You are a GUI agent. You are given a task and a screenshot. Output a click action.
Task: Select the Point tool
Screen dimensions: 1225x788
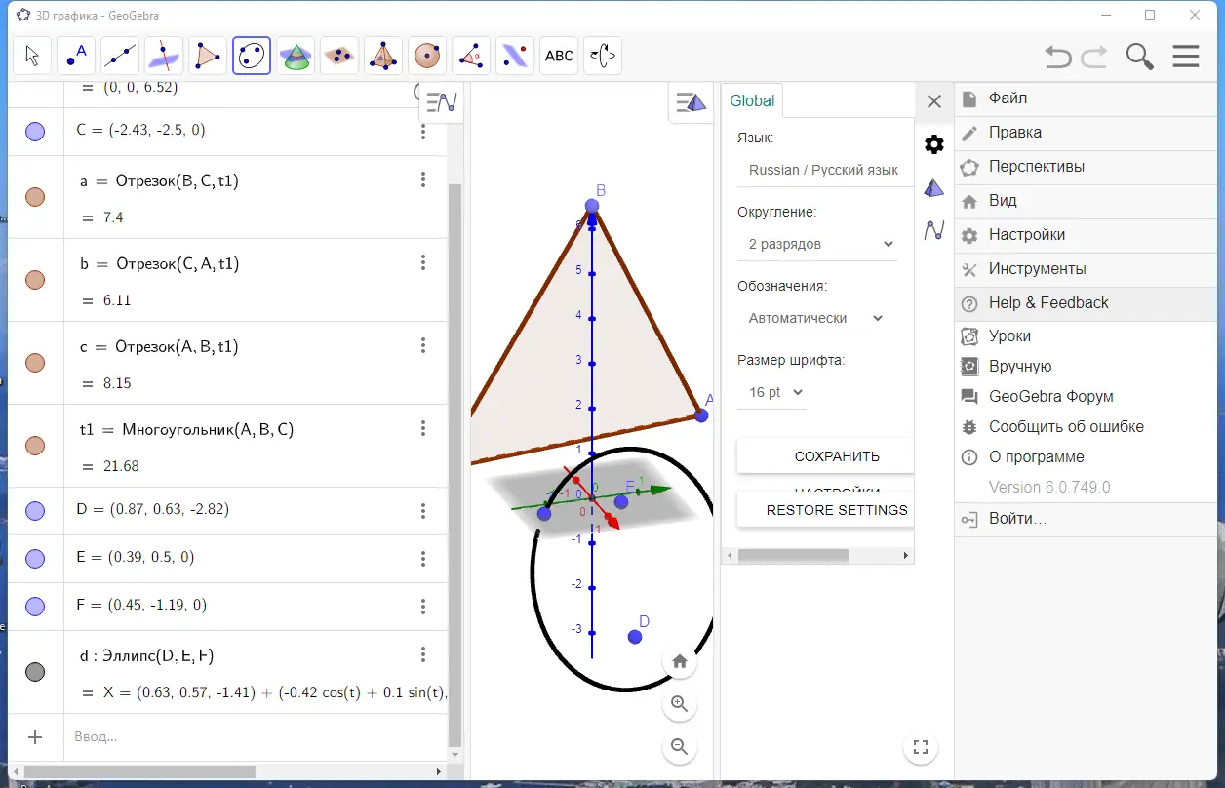pyautogui.click(x=76, y=56)
